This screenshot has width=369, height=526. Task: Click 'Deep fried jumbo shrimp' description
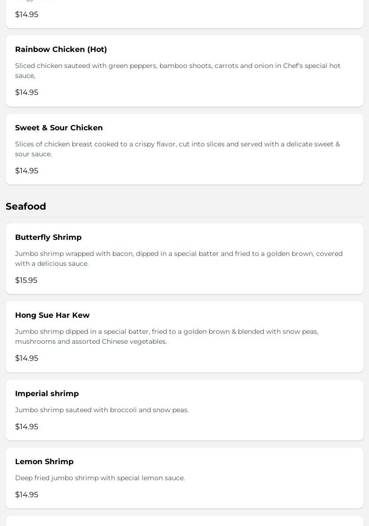[100, 478]
